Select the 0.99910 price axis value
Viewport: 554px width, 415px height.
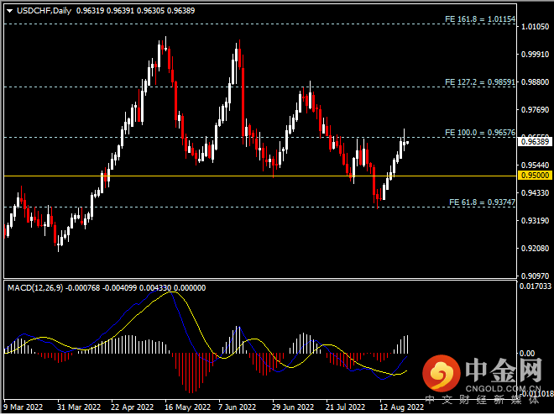pos(536,54)
